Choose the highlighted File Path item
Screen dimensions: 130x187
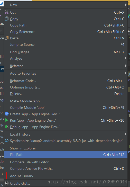(x=66, y=154)
